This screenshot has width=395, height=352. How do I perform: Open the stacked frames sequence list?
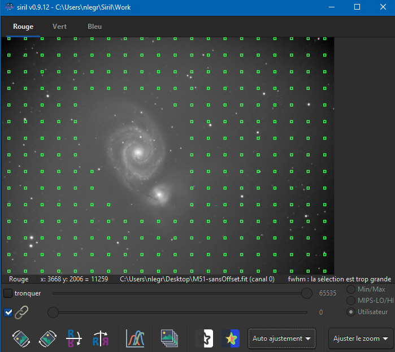[170, 338]
